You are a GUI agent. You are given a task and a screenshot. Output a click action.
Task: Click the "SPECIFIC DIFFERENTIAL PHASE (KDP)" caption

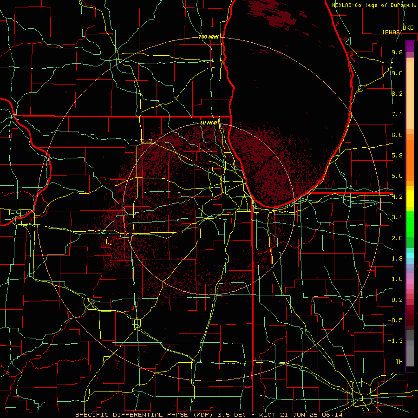[x=145, y=415]
